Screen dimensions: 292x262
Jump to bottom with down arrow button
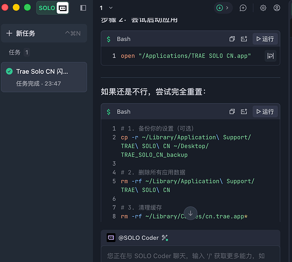point(190,213)
